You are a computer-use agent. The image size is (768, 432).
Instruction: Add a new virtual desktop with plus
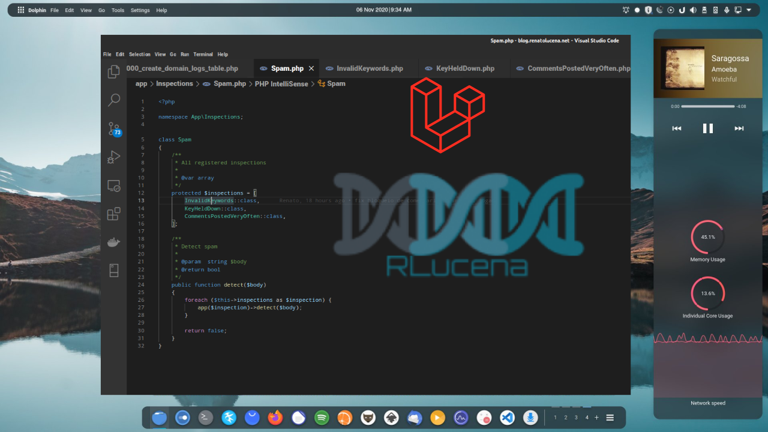click(596, 418)
